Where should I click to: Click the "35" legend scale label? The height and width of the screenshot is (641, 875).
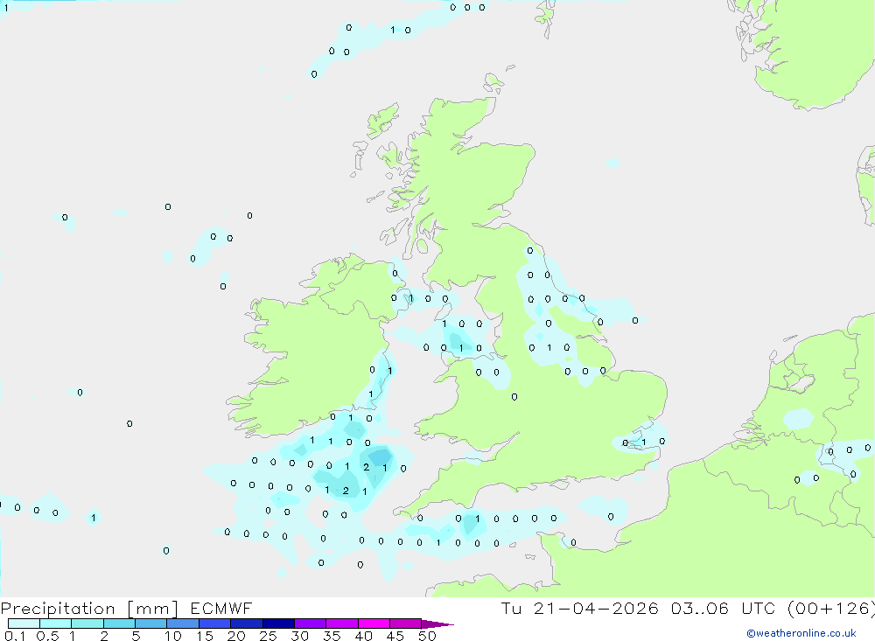tap(332, 636)
